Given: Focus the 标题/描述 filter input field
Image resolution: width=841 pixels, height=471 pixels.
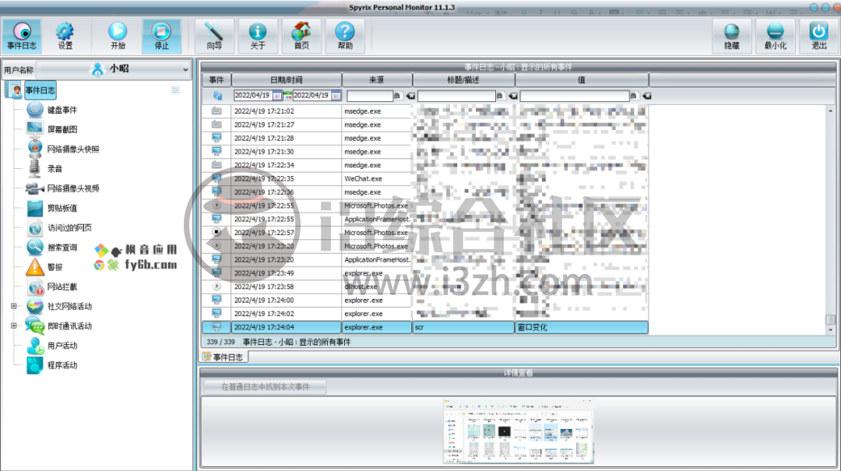Looking at the screenshot, I should pos(456,96).
